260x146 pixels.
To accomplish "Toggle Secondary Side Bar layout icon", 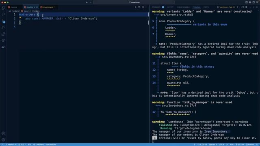I will pyautogui.click(x=253, y=2).
